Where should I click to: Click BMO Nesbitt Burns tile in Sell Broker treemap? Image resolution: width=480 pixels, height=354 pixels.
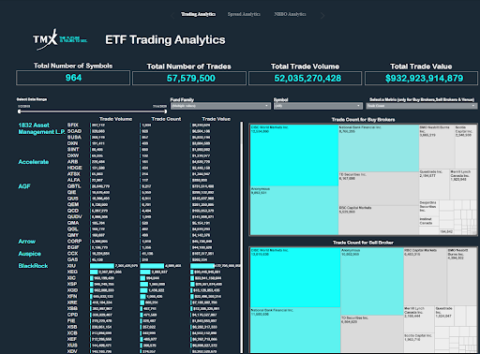click(461, 276)
